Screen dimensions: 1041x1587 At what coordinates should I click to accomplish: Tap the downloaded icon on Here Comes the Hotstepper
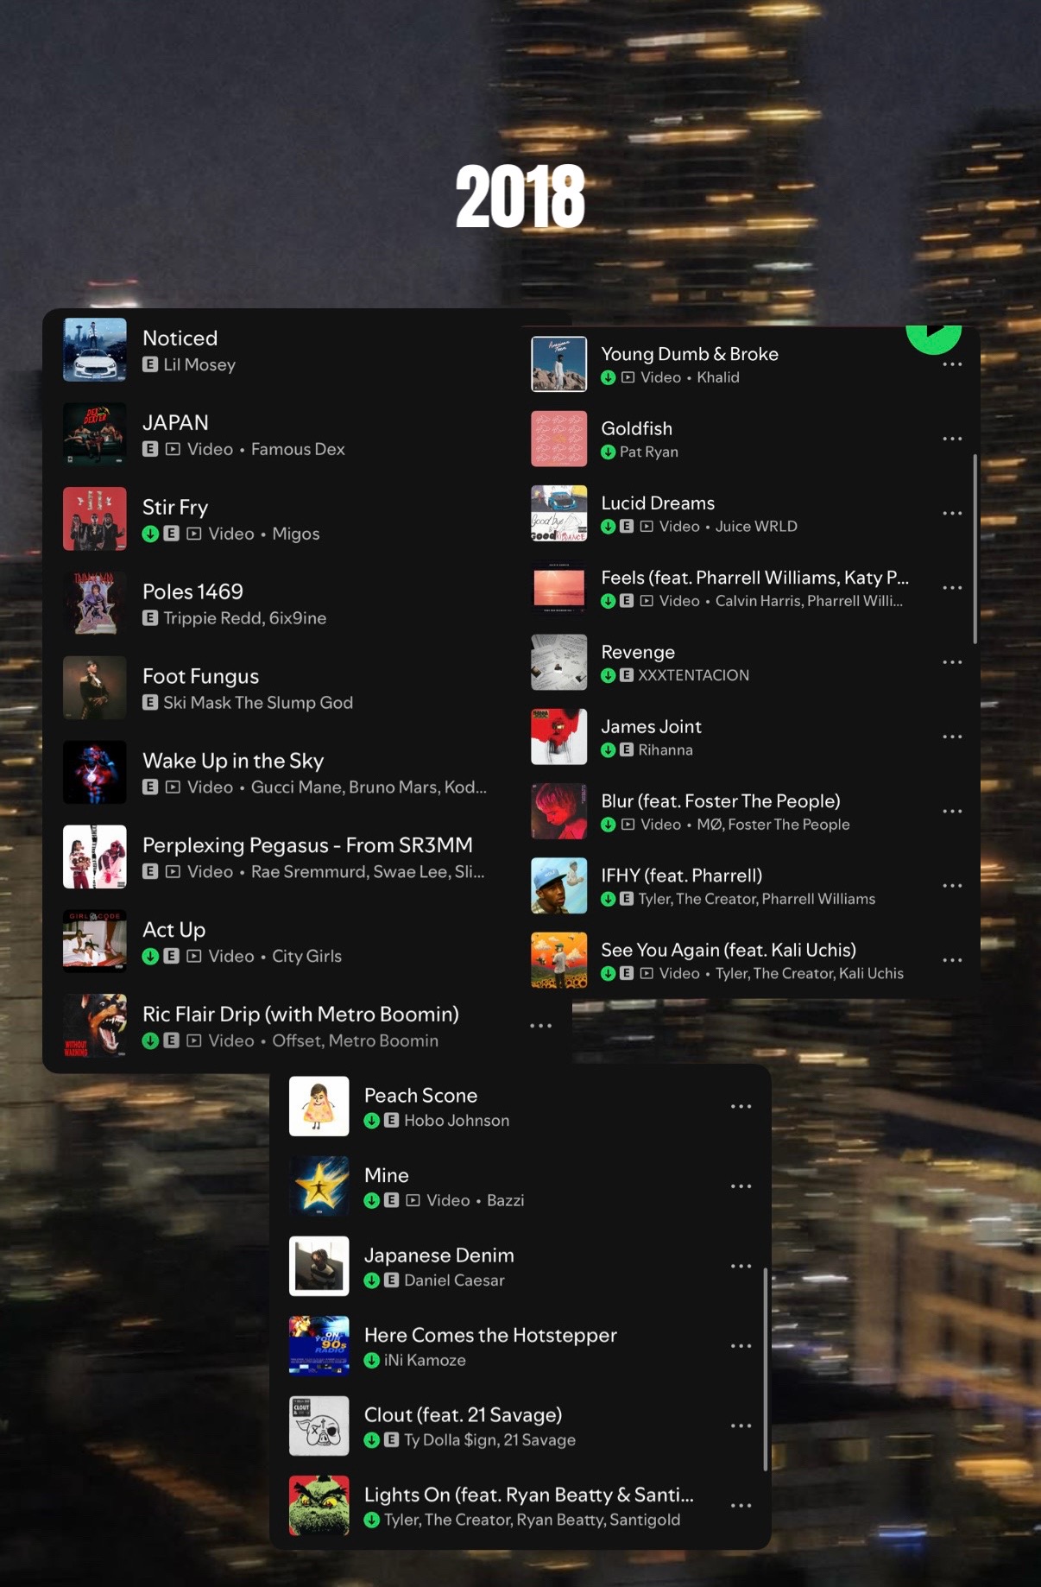pos(372,1360)
